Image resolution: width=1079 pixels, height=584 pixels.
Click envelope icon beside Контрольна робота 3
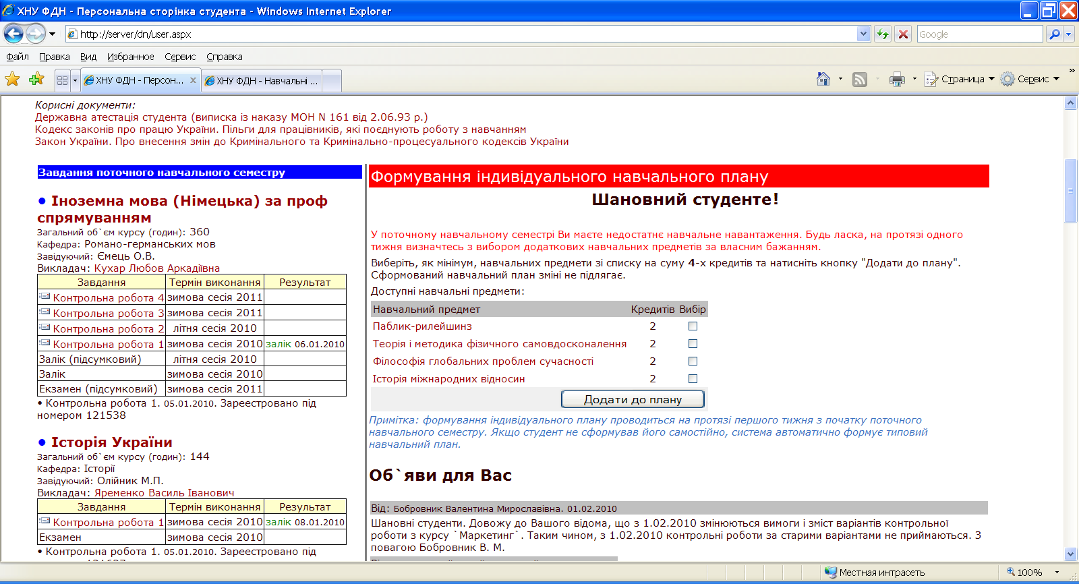pos(45,312)
